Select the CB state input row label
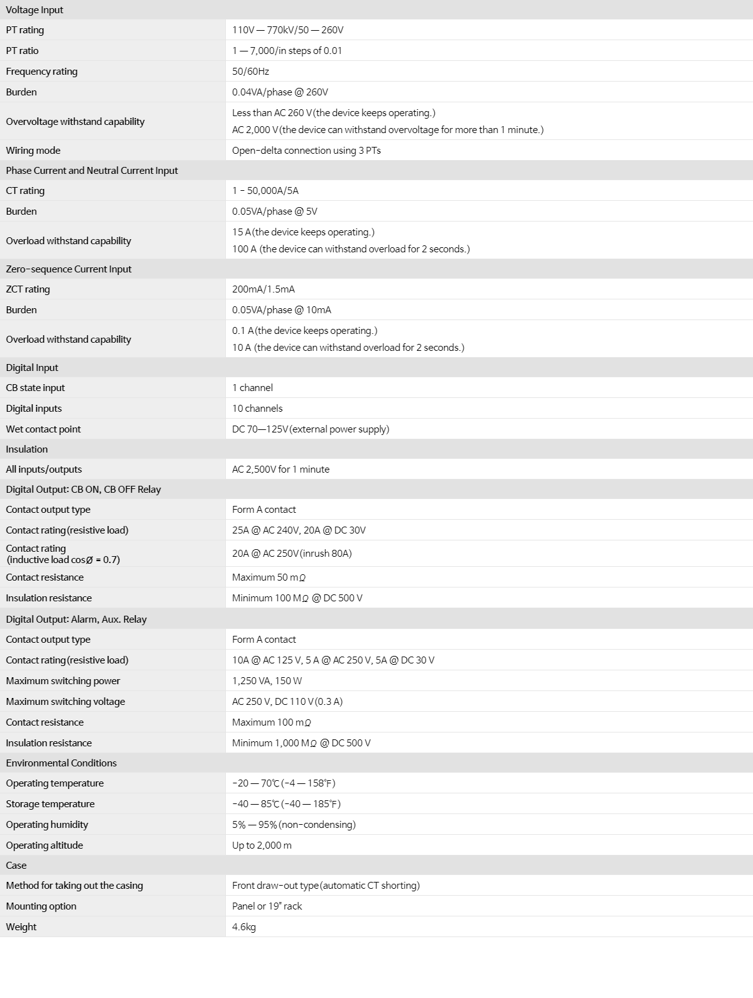The image size is (753, 998). (35, 388)
